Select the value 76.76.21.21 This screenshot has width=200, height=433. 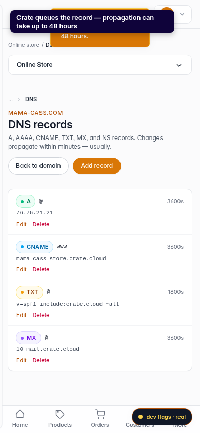coord(35,213)
